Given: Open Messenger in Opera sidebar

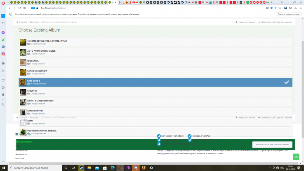Looking at the screenshot, I should (x=3, y=32).
